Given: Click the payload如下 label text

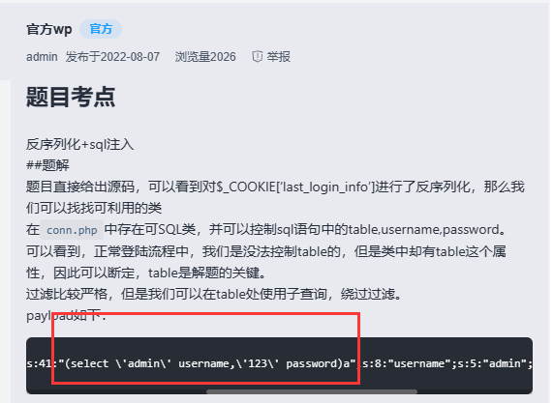Looking at the screenshot, I should 66,315.
